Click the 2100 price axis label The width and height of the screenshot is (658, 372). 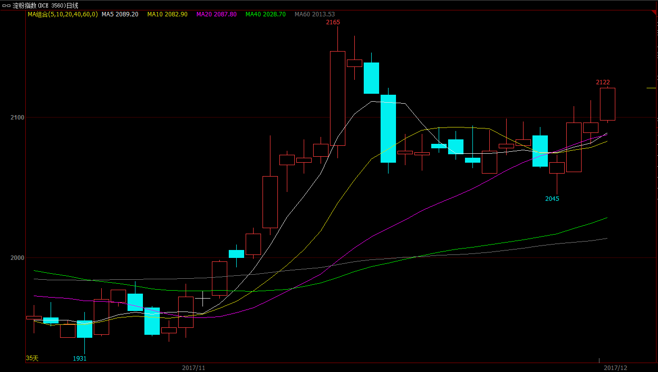pyautogui.click(x=17, y=118)
